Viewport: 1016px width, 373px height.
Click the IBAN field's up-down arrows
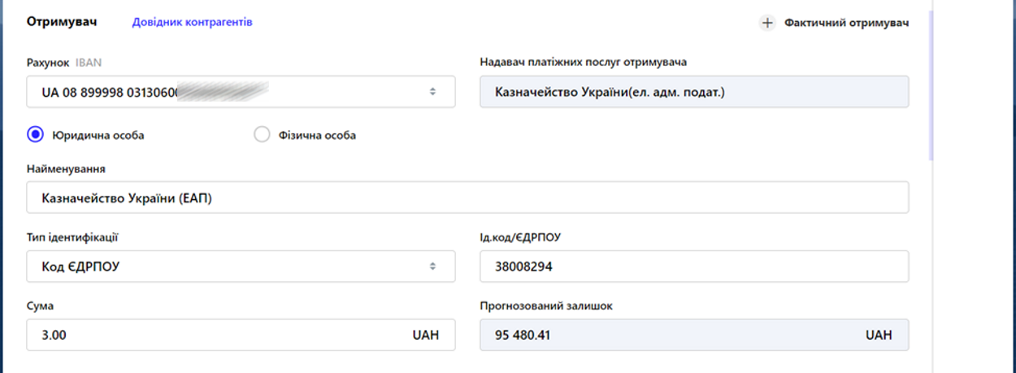coord(433,92)
